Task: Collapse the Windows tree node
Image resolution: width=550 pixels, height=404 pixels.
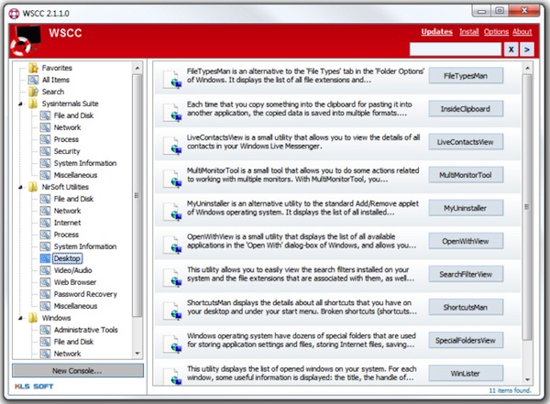Action: point(21,318)
